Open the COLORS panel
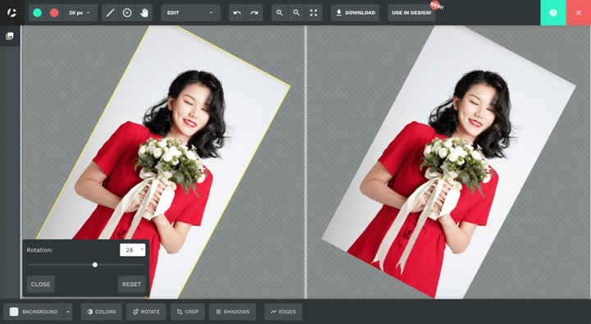 tap(102, 312)
